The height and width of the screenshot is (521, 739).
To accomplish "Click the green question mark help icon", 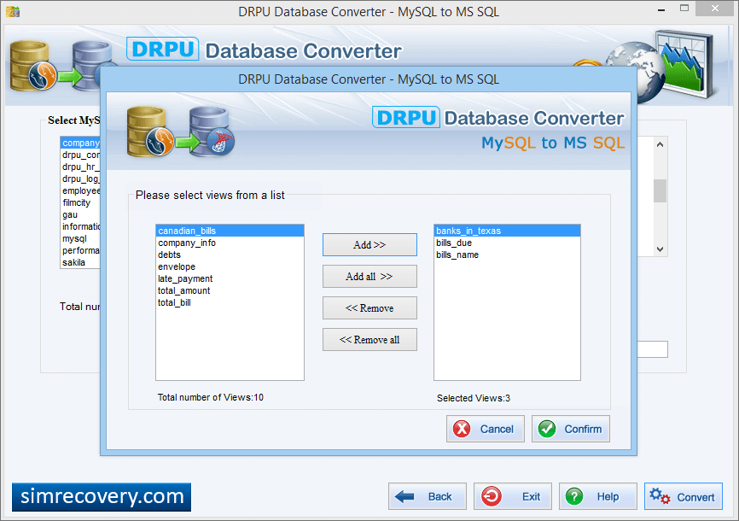I will tap(574, 496).
